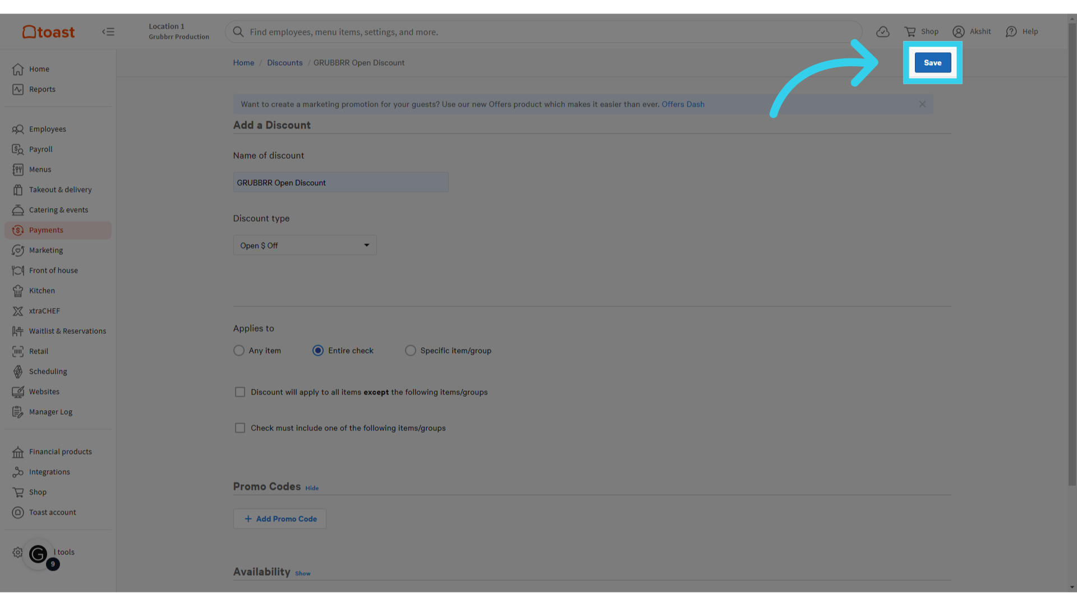Click the Save button
This screenshot has height=606, width=1077.
pos(933,62)
